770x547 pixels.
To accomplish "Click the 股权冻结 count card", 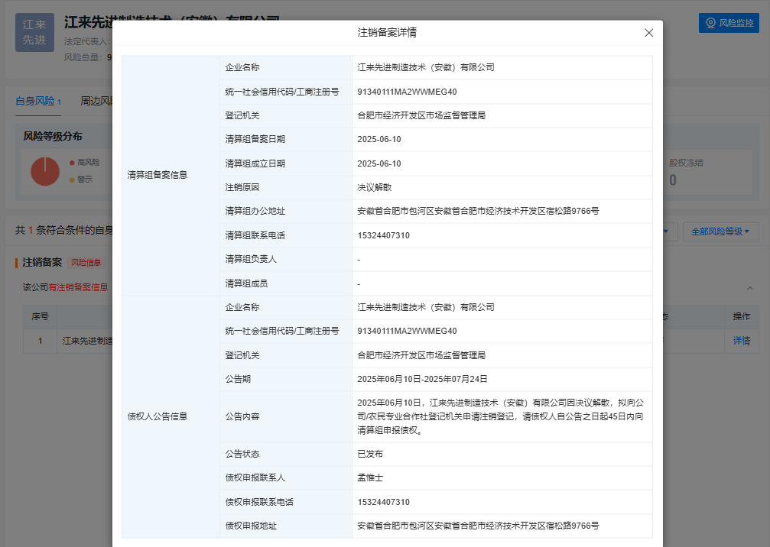I will pos(708,172).
